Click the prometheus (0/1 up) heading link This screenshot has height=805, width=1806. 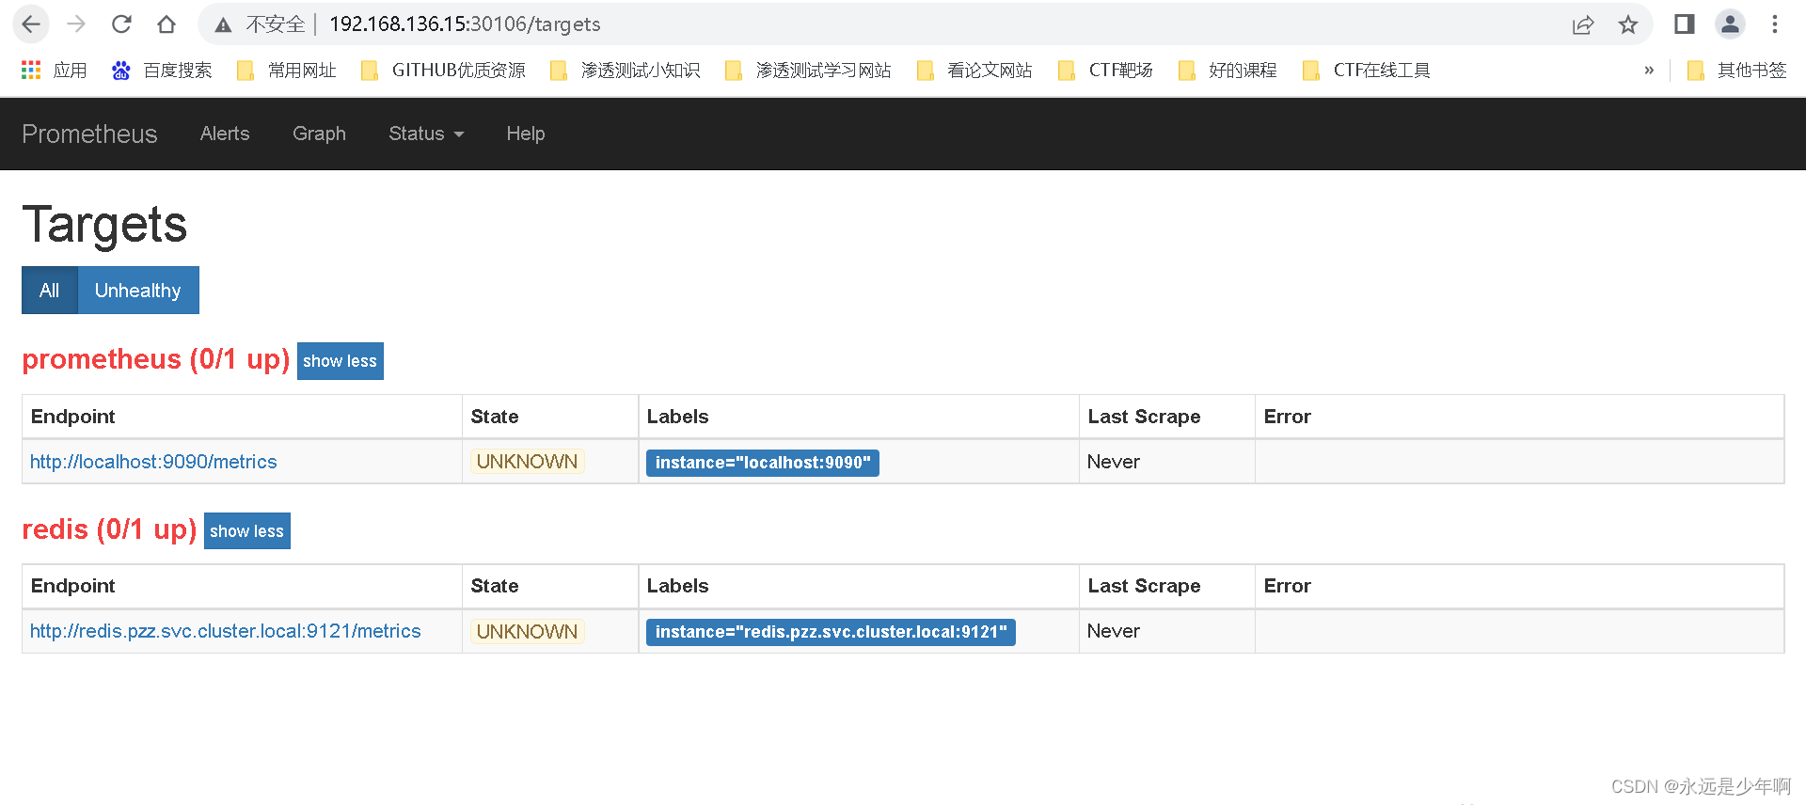coord(155,359)
